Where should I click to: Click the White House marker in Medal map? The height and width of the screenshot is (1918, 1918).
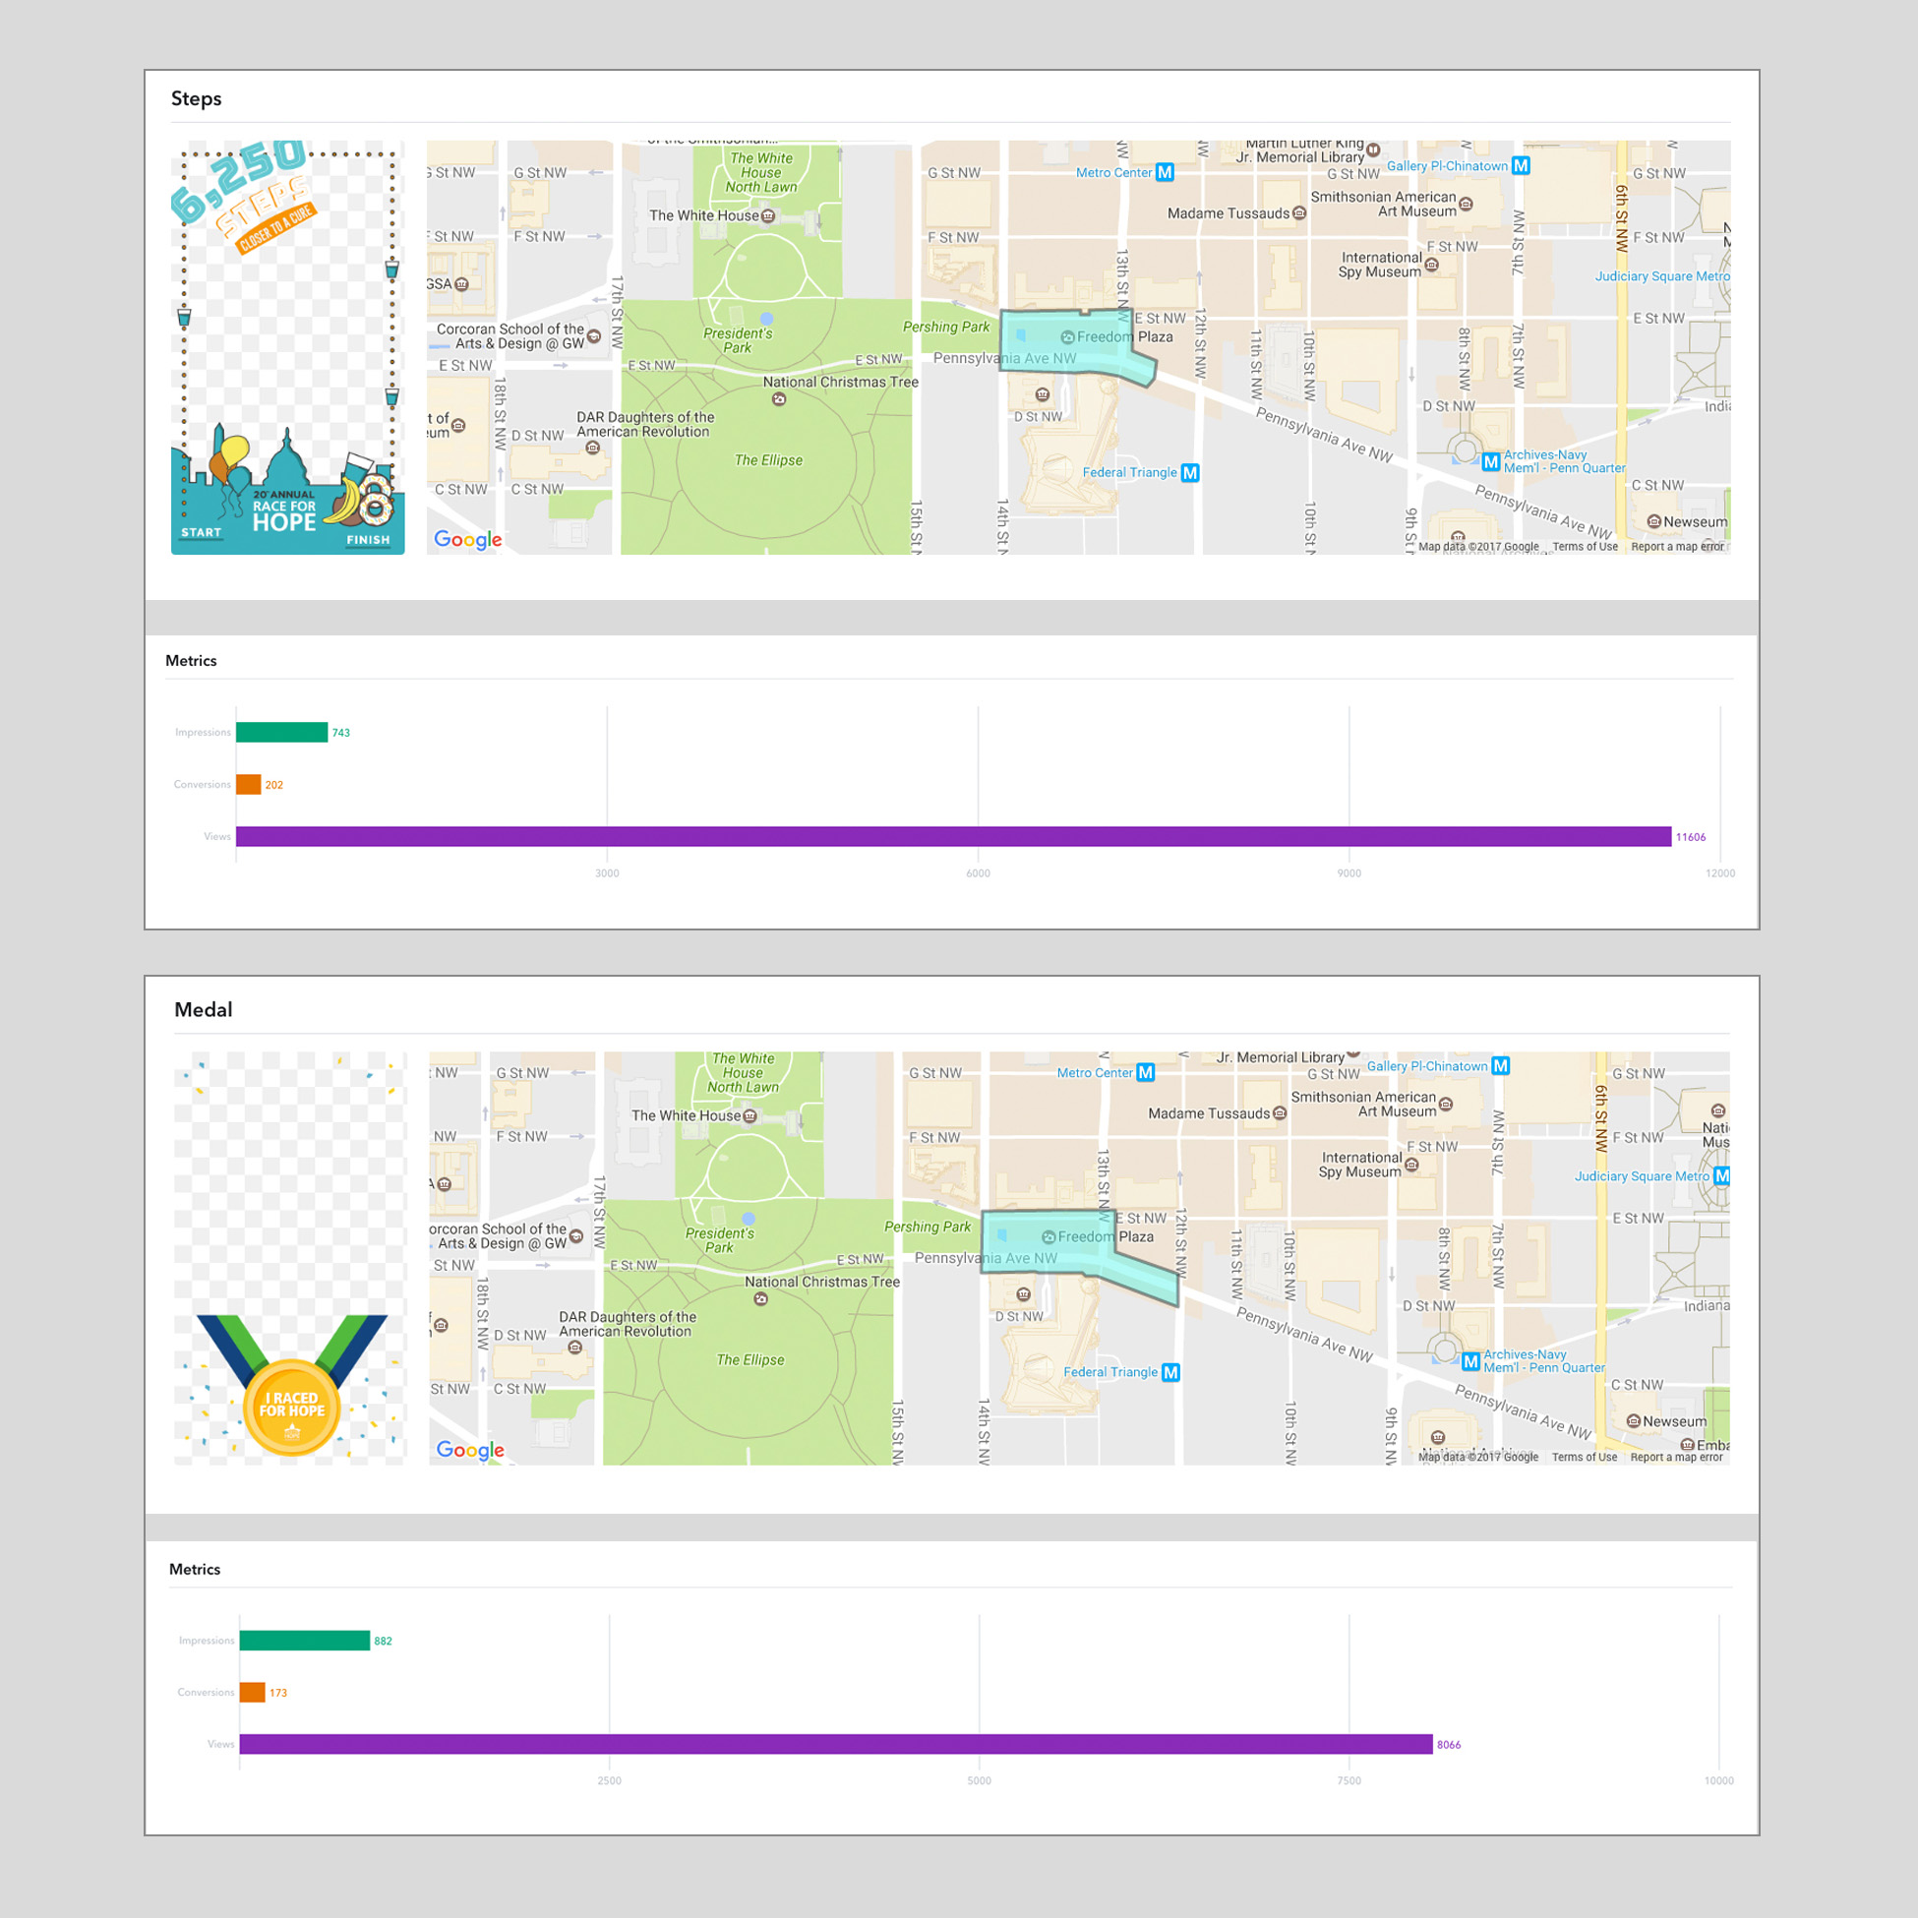750,1115
